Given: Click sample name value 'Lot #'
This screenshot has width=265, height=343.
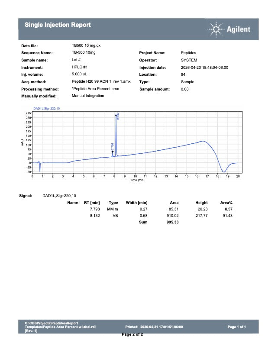Looking at the screenshot, I should [76, 60].
